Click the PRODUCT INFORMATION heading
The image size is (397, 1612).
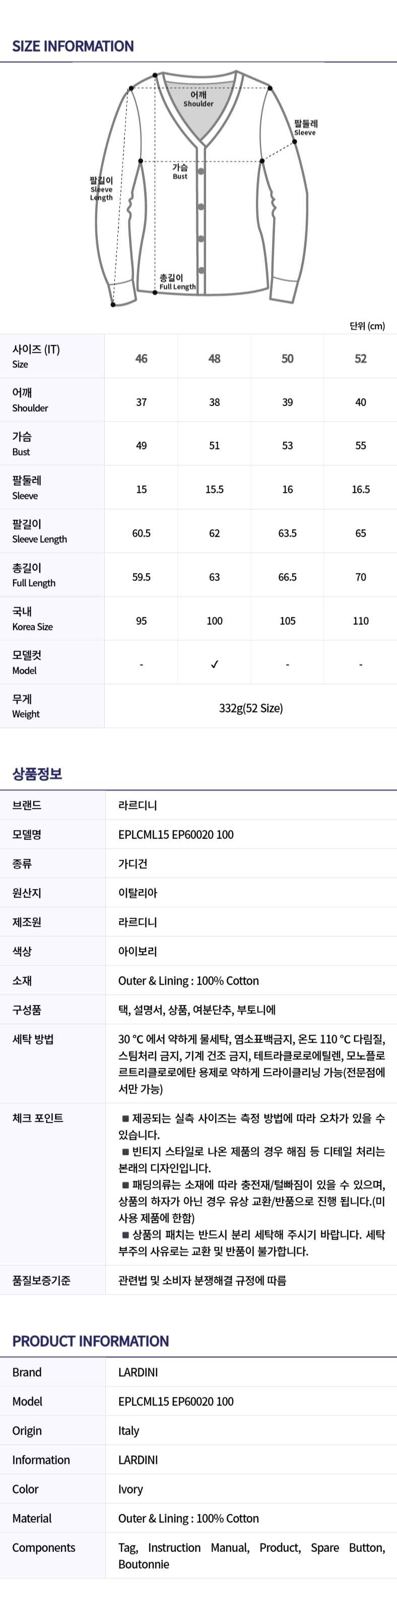coord(91,1341)
